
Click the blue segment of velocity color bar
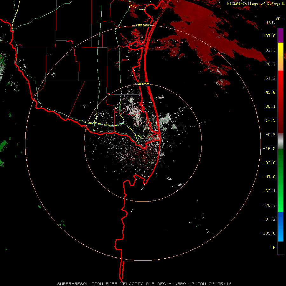[x=281, y=227]
